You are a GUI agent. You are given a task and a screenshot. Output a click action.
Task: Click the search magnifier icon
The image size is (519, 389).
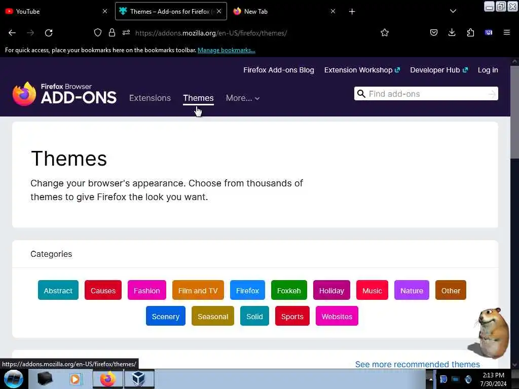coord(361,94)
